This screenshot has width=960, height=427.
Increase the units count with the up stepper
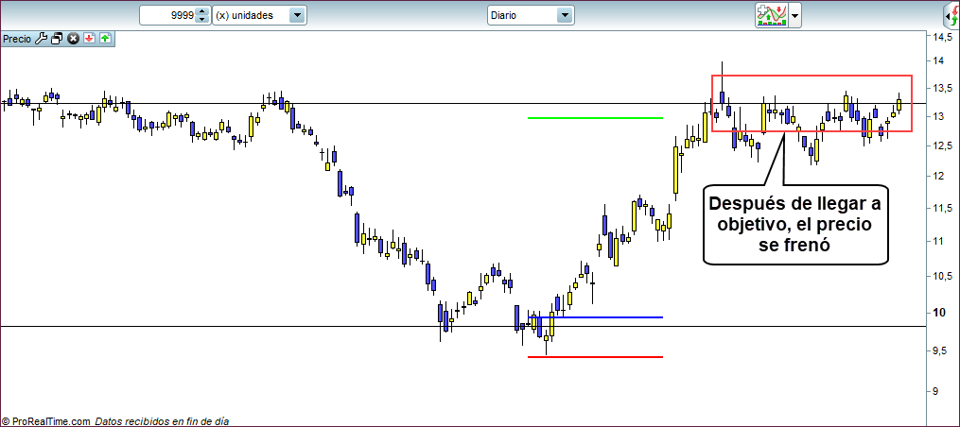tap(201, 11)
